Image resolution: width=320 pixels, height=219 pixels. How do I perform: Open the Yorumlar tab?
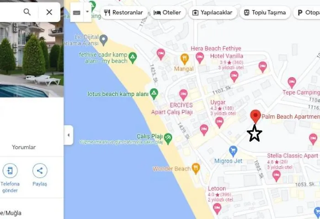click(24, 147)
